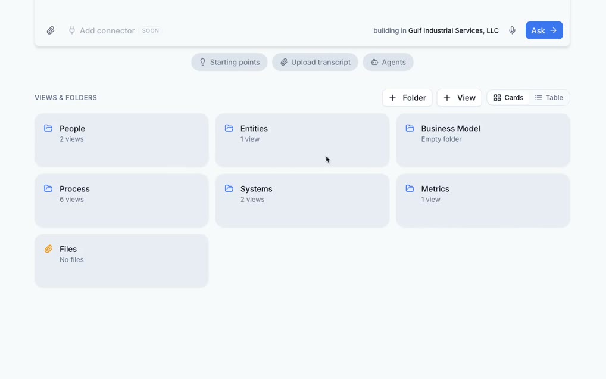
Task: Click the arrow icon inside Ask button
Action: (x=554, y=30)
